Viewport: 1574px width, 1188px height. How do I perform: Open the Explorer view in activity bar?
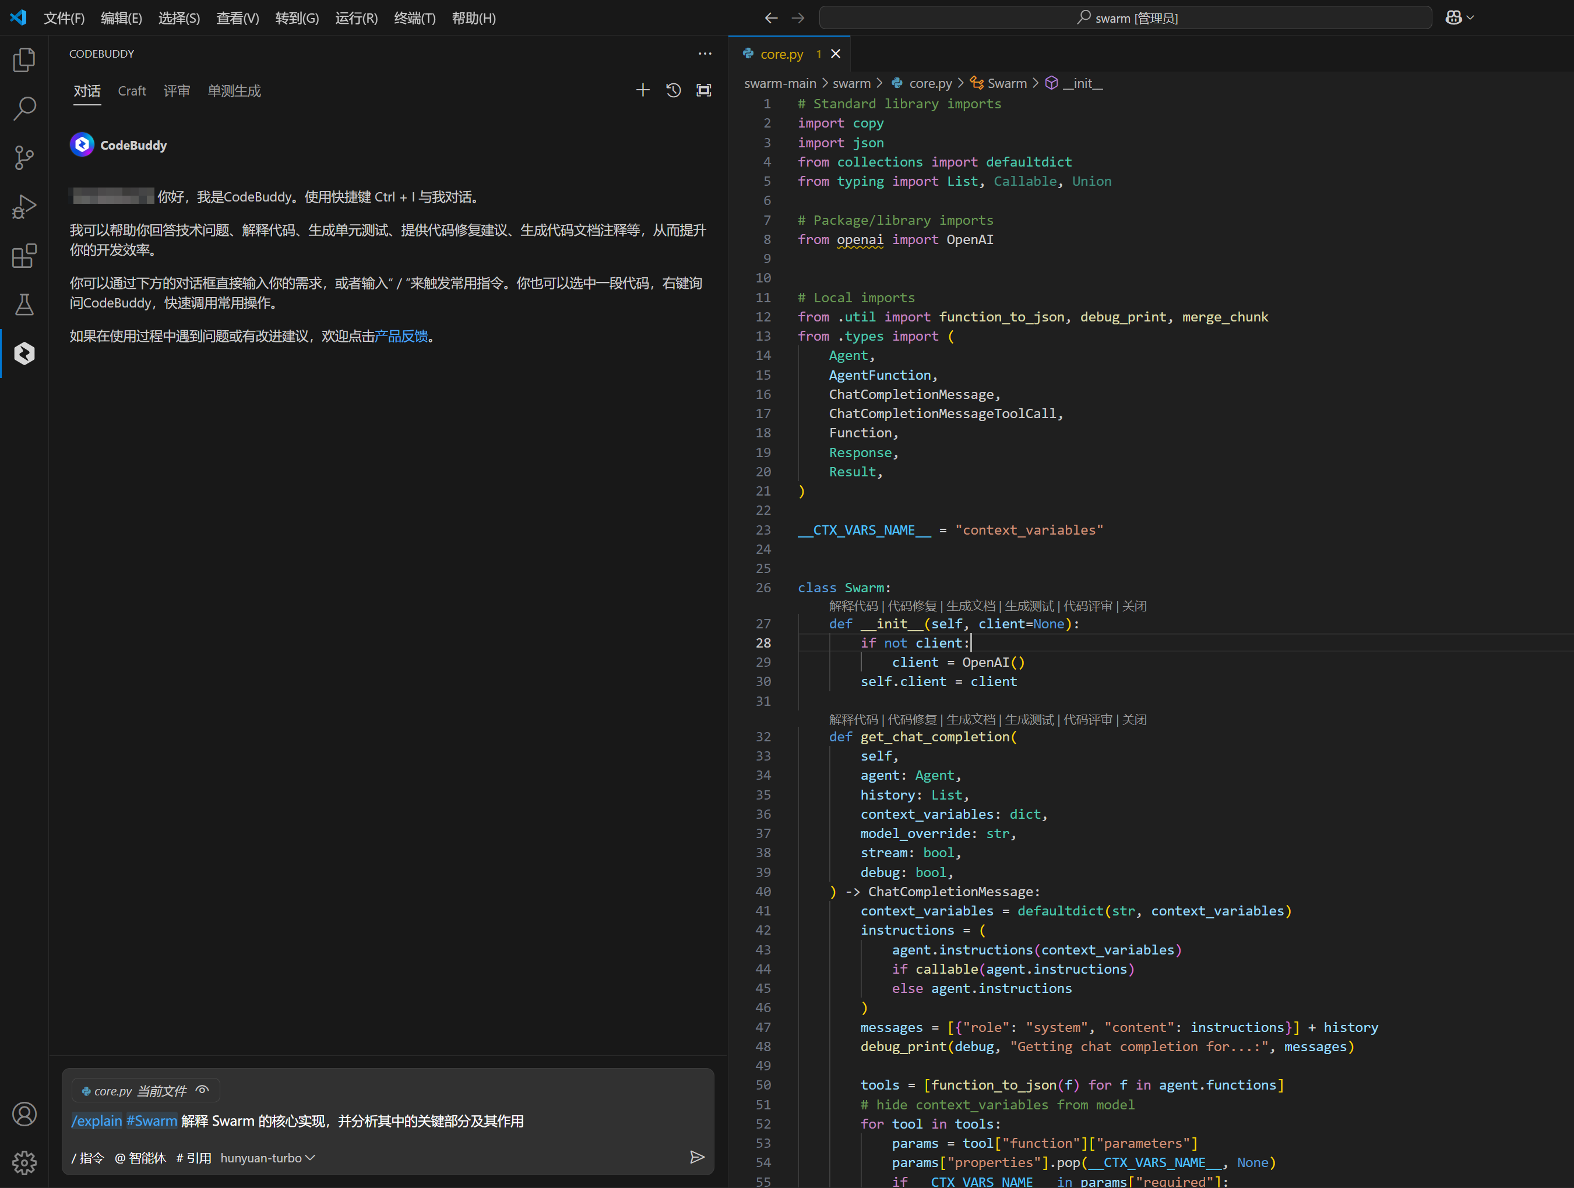point(24,60)
